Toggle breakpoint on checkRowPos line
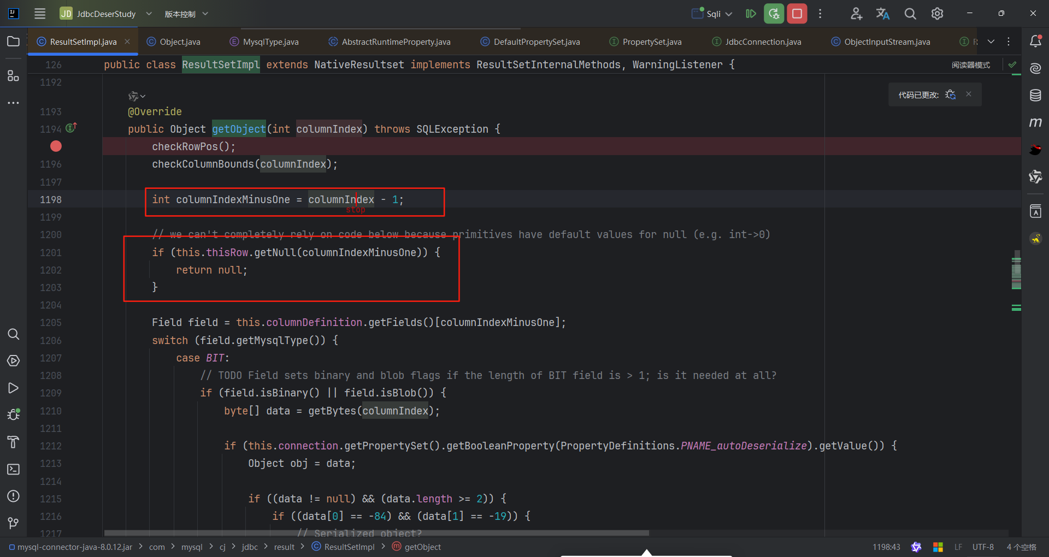Image resolution: width=1049 pixels, height=557 pixels. tap(56, 146)
